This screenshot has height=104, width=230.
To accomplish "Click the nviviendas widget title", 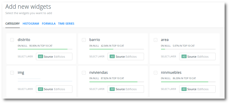I will [x=98, y=72].
